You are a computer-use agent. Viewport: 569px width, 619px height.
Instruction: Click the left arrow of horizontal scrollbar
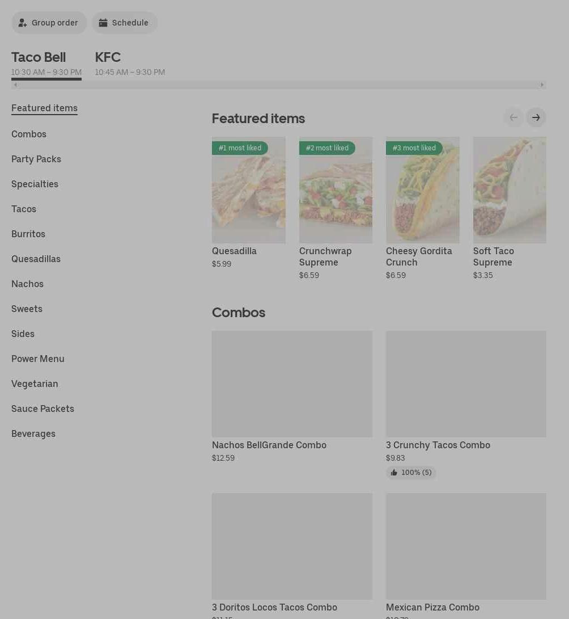[15, 85]
